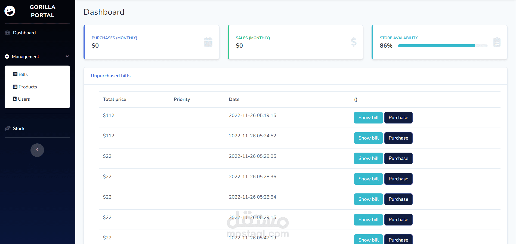Purchase bill dated 2022-11-26 05:28:54
The height and width of the screenshot is (244, 516).
coord(398,199)
